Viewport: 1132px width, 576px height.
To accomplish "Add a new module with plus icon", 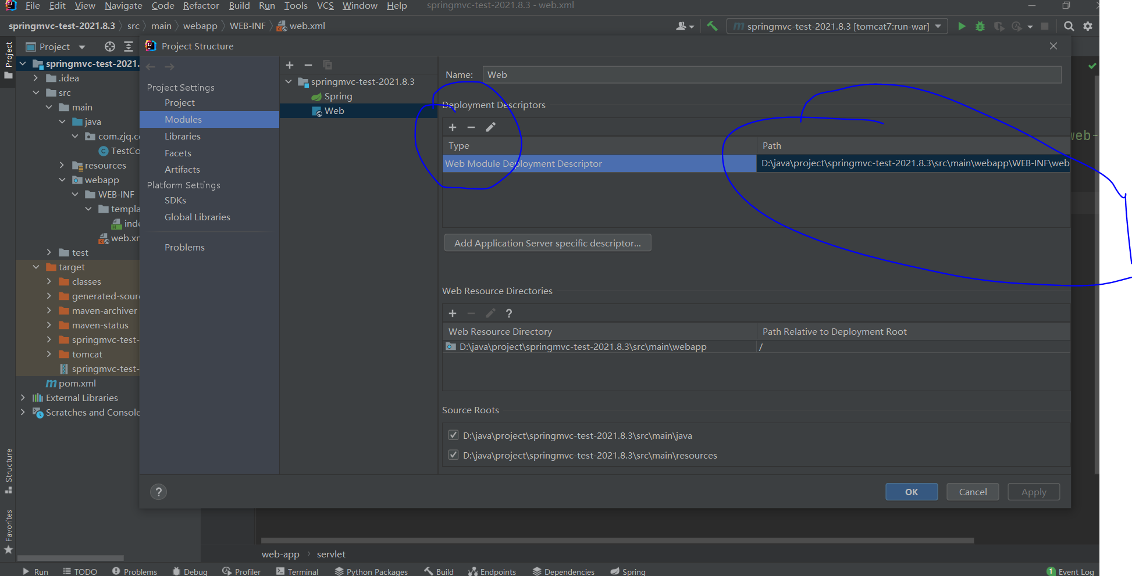I will coord(290,65).
